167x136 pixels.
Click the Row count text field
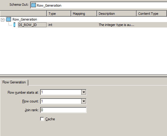[61, 101]
